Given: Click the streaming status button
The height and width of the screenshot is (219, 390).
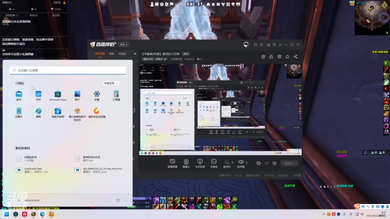Looking at the screenshot, I should tap(289, 163).
